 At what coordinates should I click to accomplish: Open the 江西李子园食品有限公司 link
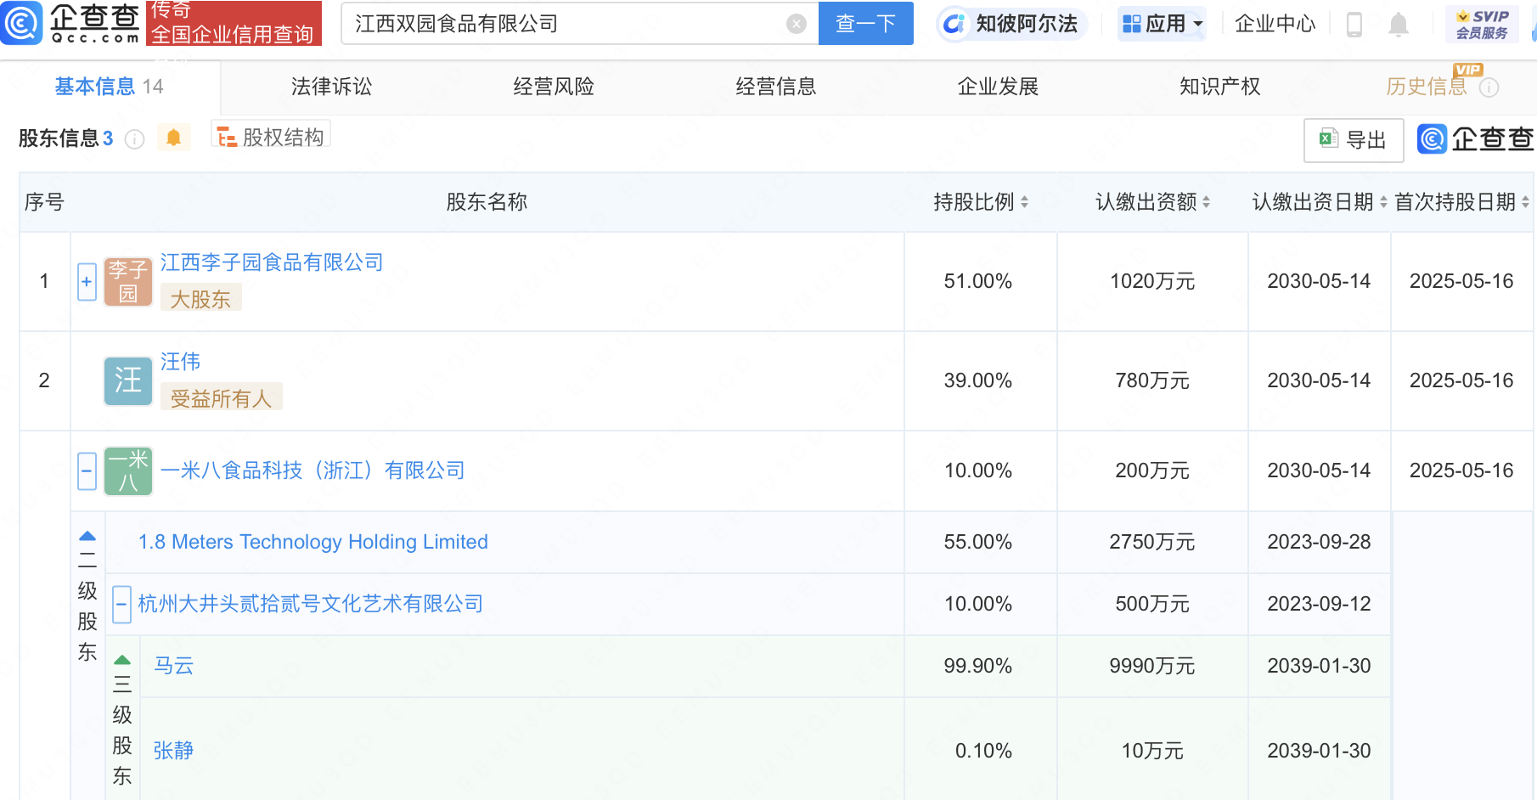(272, 262)
